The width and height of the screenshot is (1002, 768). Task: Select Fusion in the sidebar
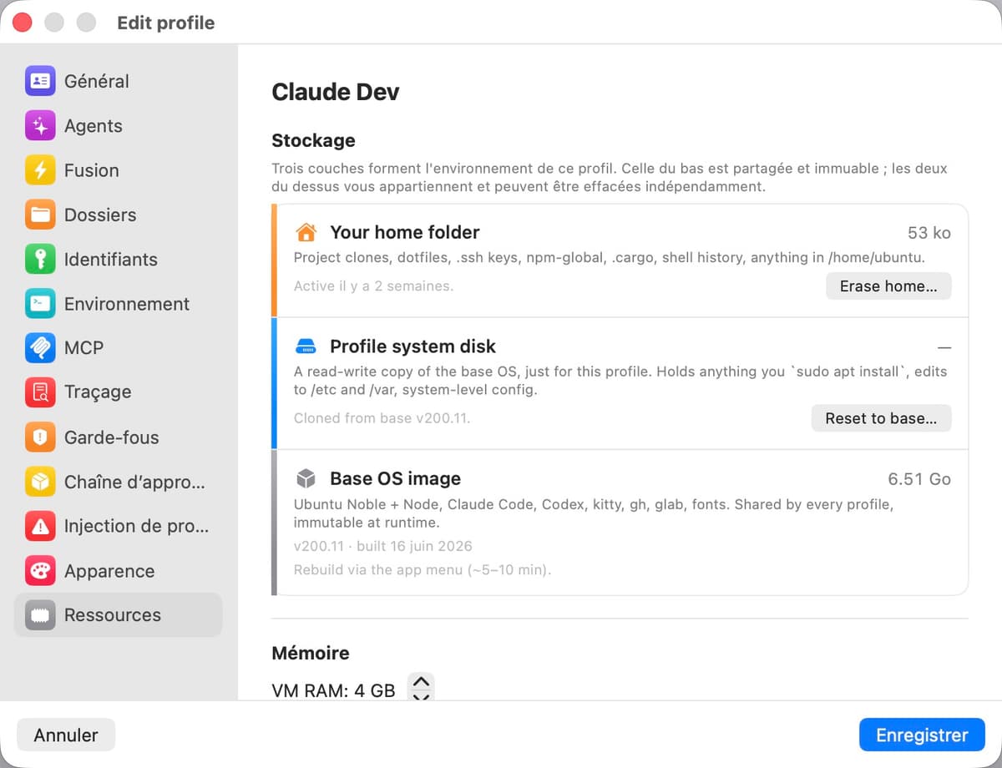pos(118,170)
